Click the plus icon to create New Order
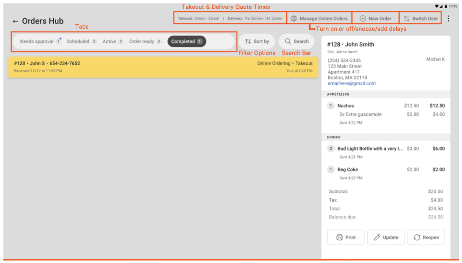462x263 pixels. [362, 18]
